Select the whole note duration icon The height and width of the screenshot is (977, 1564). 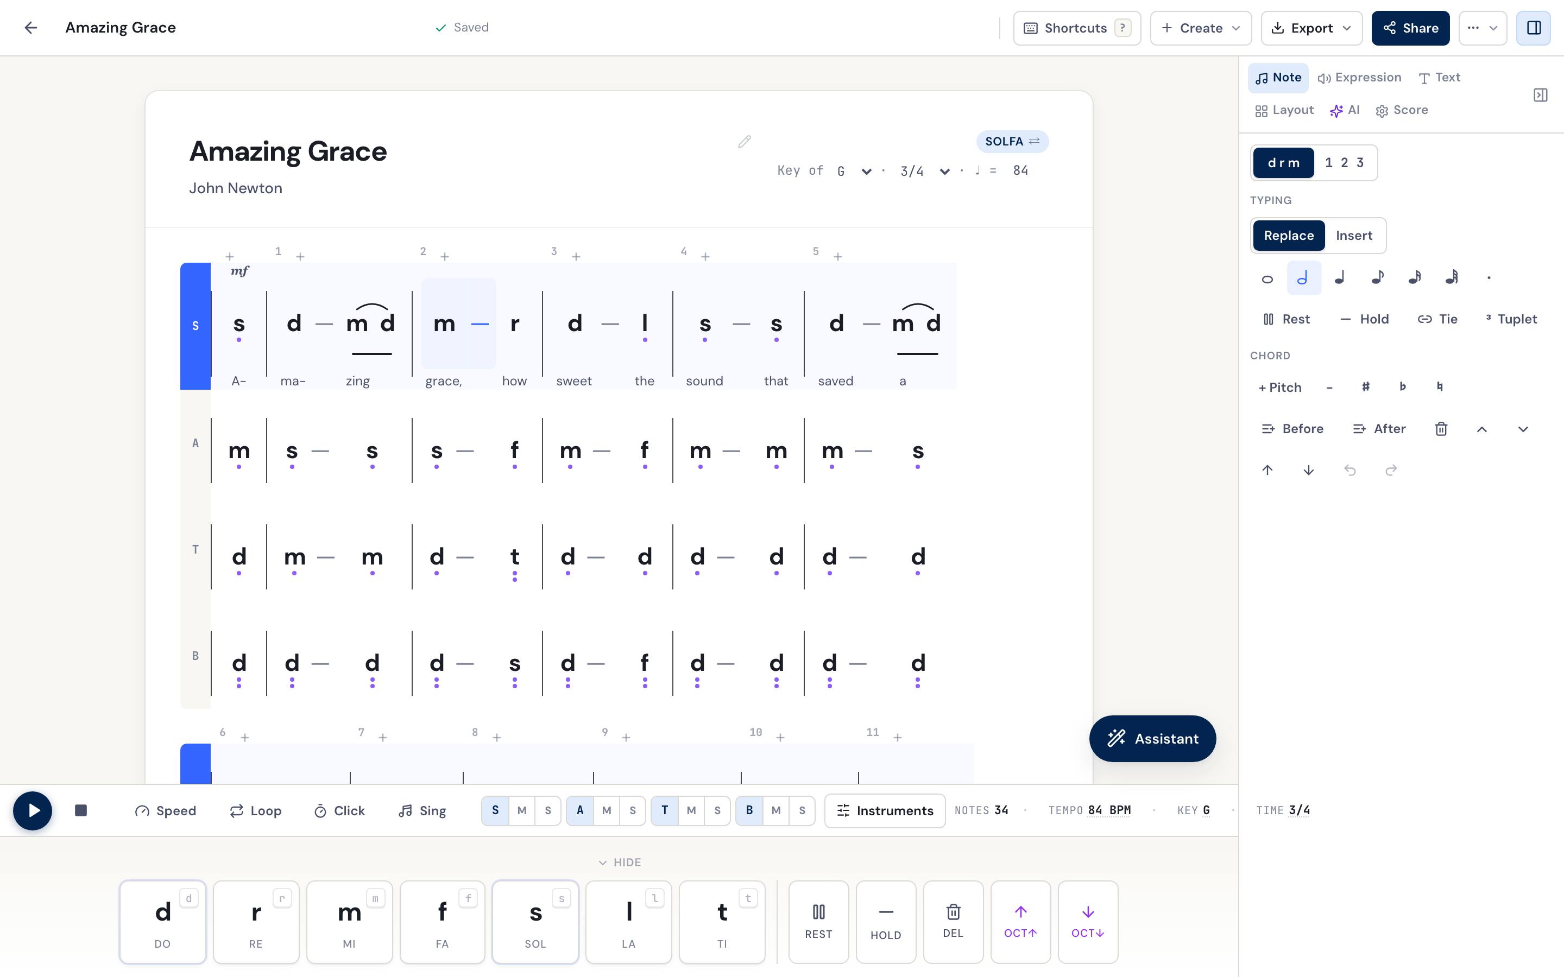(x=1267, y=278)
